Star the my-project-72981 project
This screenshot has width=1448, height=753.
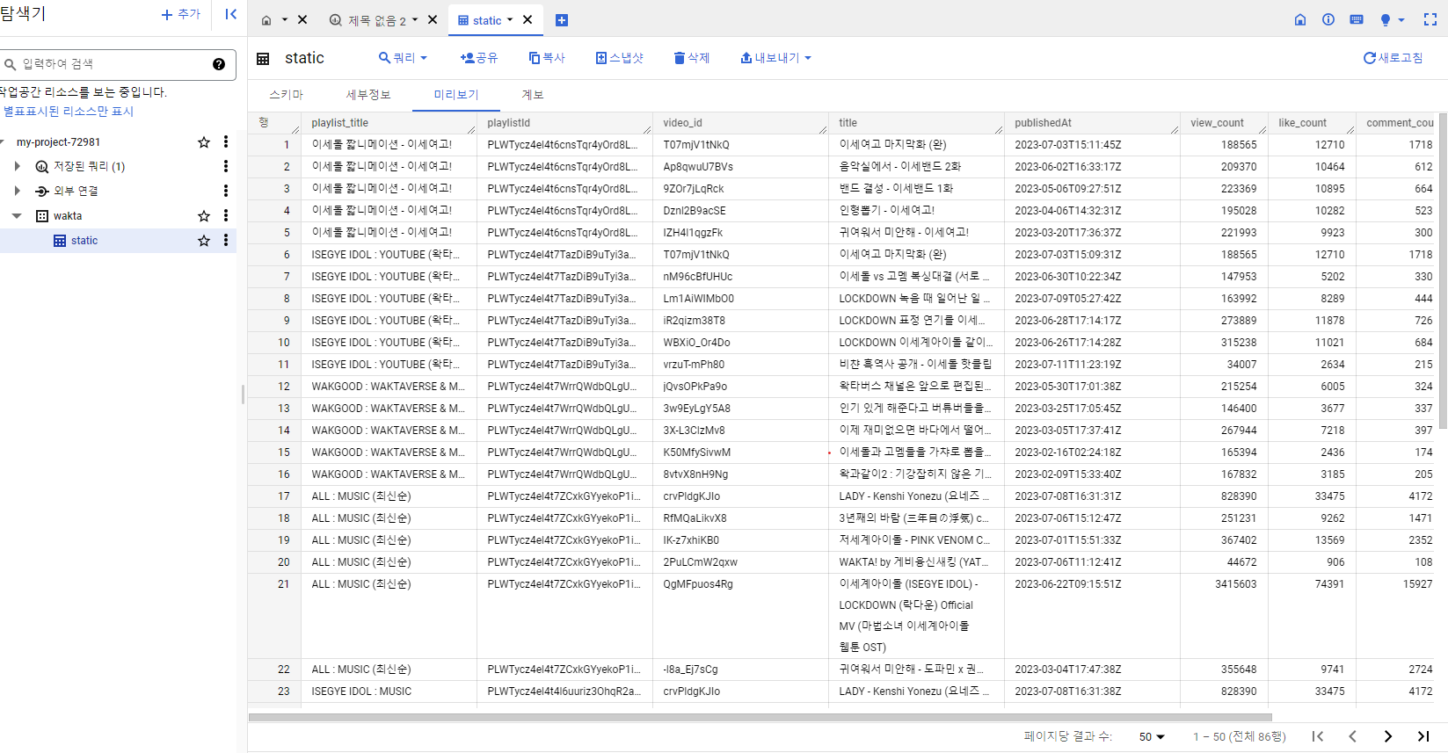point(204,142)
